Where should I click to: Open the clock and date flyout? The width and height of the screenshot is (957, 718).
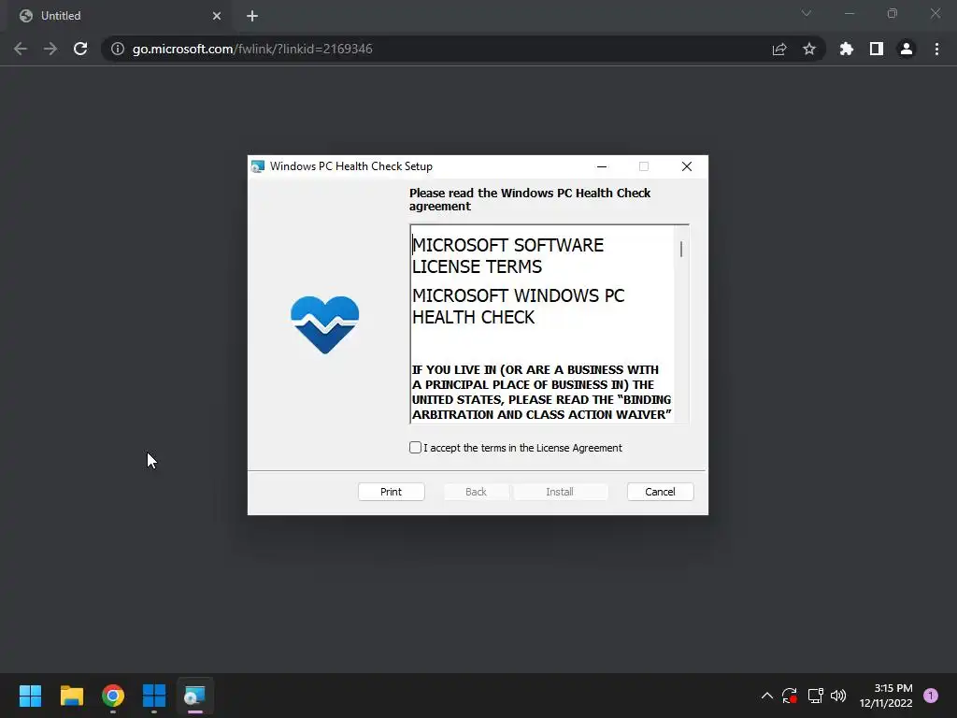point(886,696)
